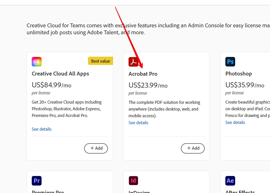Click the After Effects Ae icon
This screenshot has width=270, height=193.
(x=230, y=181)
